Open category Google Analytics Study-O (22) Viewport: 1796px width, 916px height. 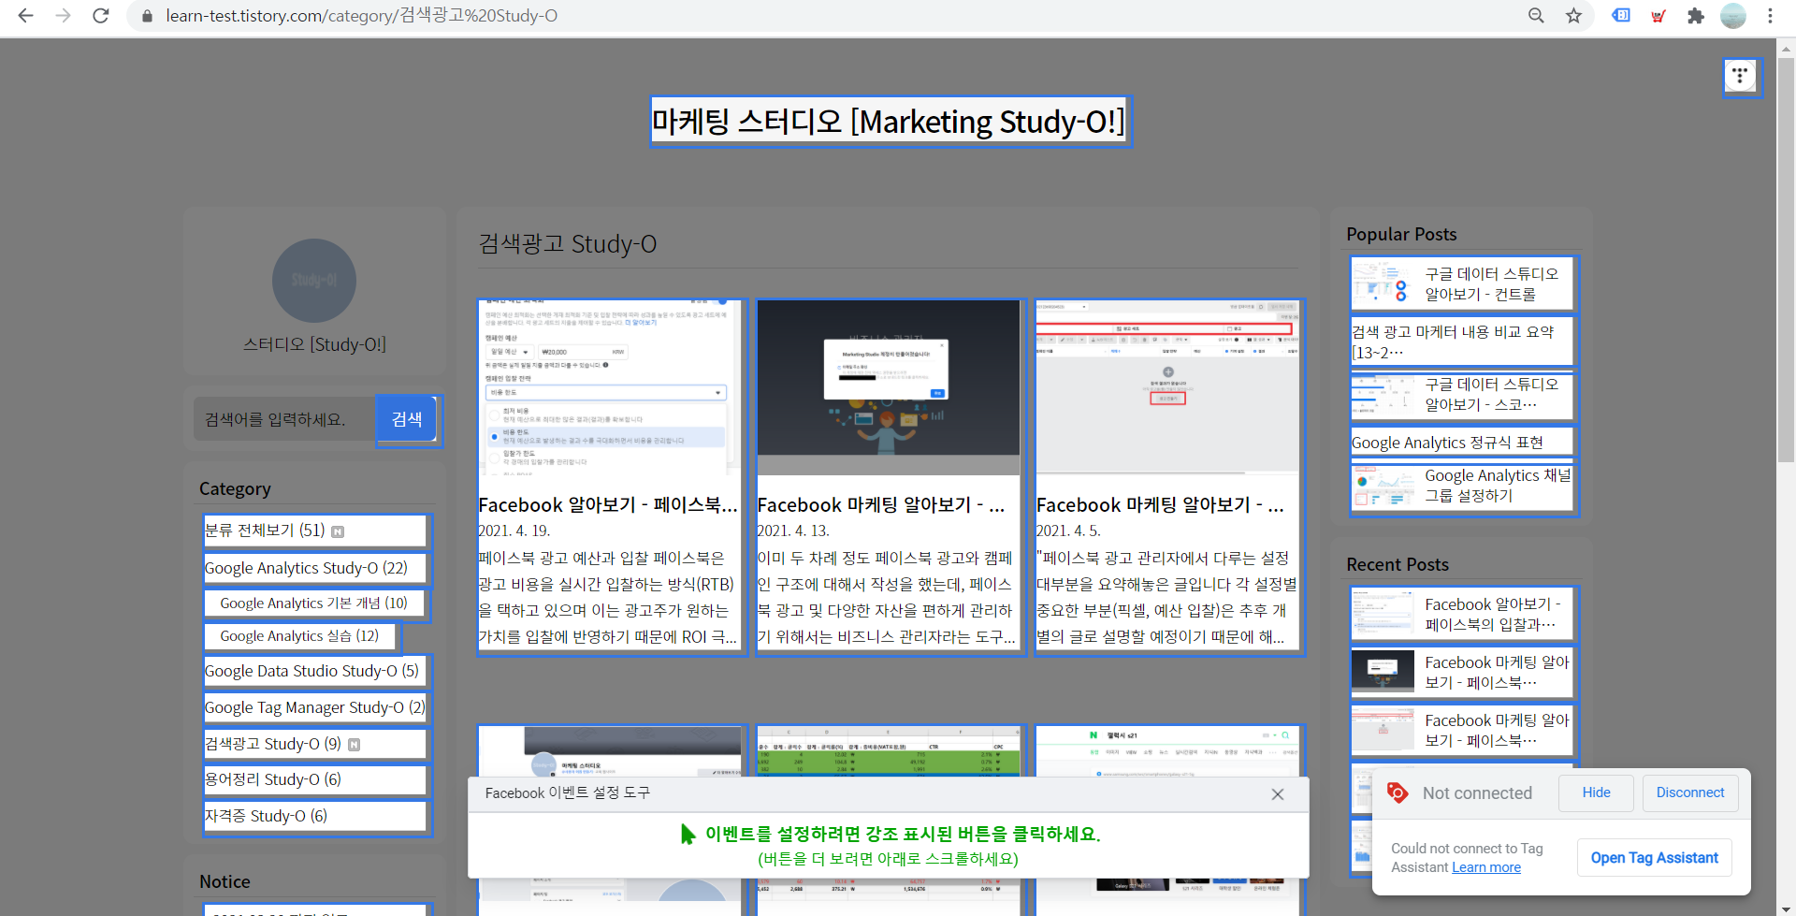(315, 568)
